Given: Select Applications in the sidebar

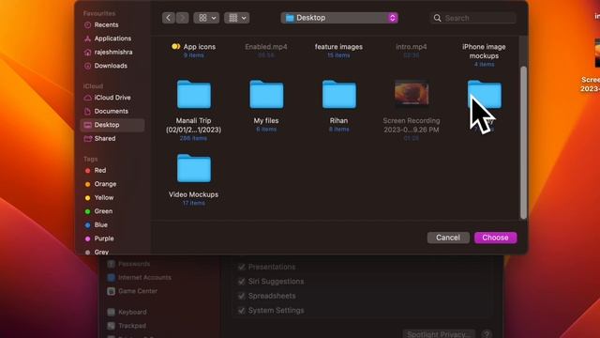Looking at the screenshot, I should (112, 38).
